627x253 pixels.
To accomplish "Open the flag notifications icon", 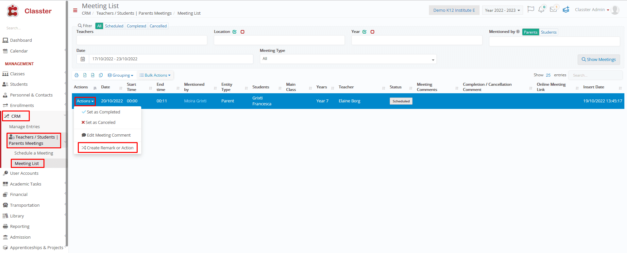I will coord(531,9).
